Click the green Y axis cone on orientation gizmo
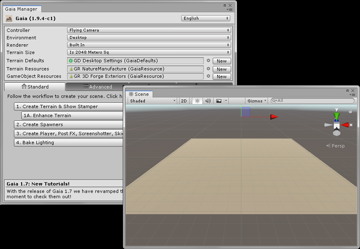The height and width of the screenshot is (249, 360). (x=337, y=116)
